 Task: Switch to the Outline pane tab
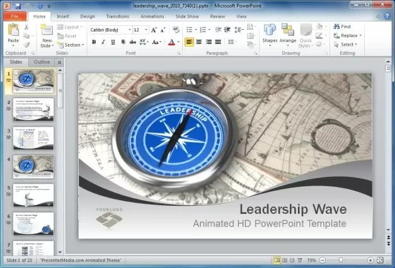click(x=42, y=62)
